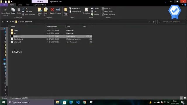The height and width of the screenshot is (105, 187).
Task: Click the Search Aqua Token Gen box
Action: click(171, 22)
